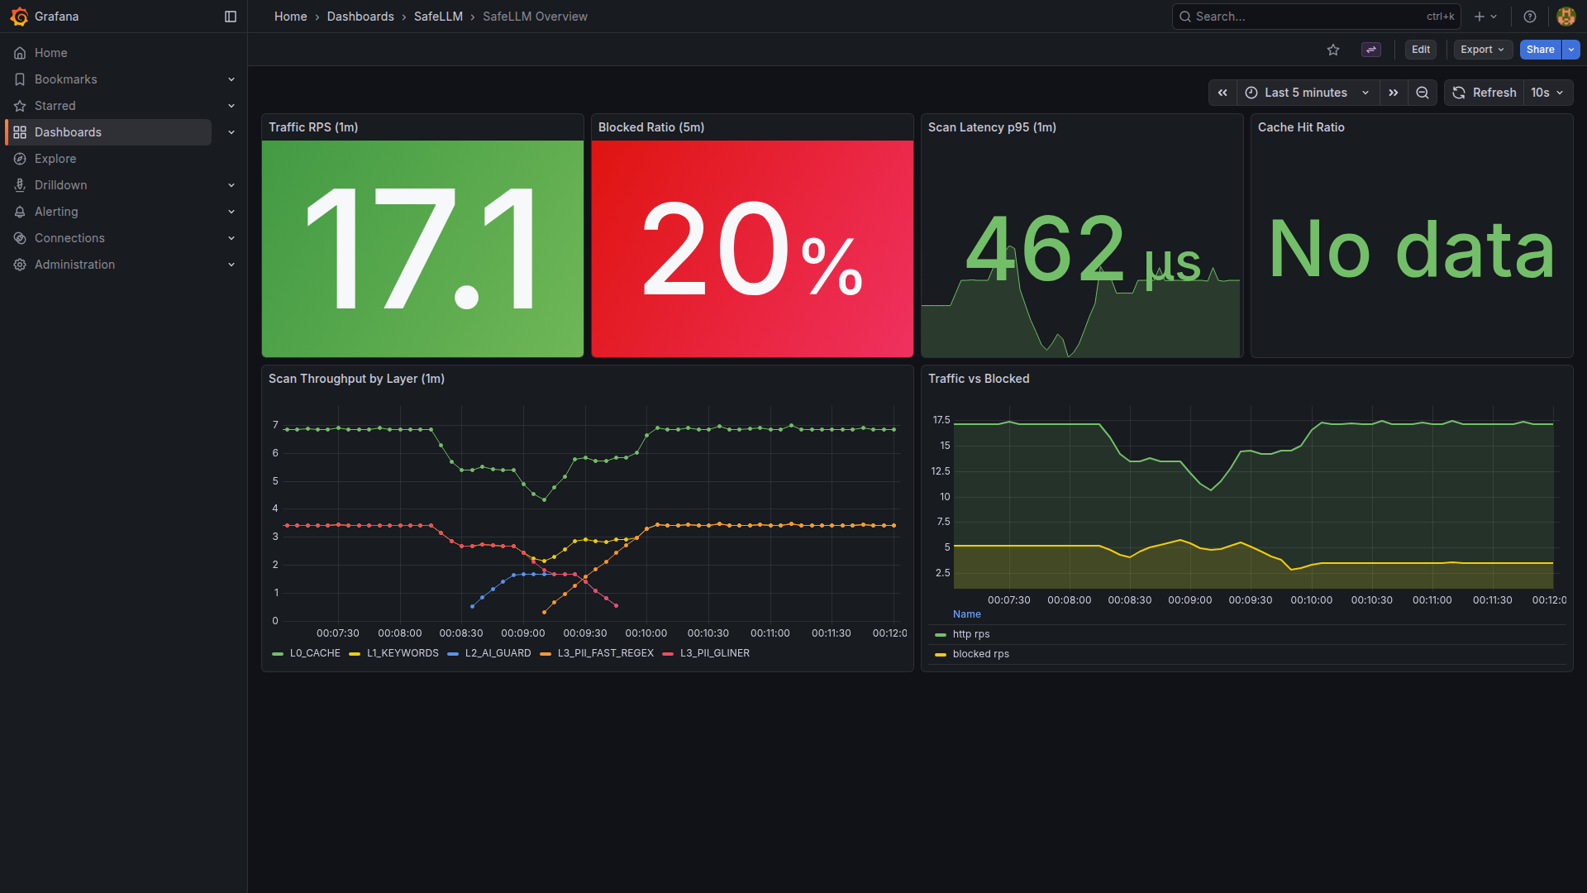Viewport: 1587px width, 893px height.
Task: Star the SafeLLM Overview dashboard
Action: pos(1333,50)
